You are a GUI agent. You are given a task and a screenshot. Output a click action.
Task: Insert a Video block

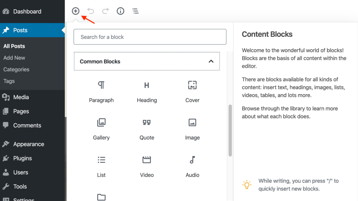[147, 167]
